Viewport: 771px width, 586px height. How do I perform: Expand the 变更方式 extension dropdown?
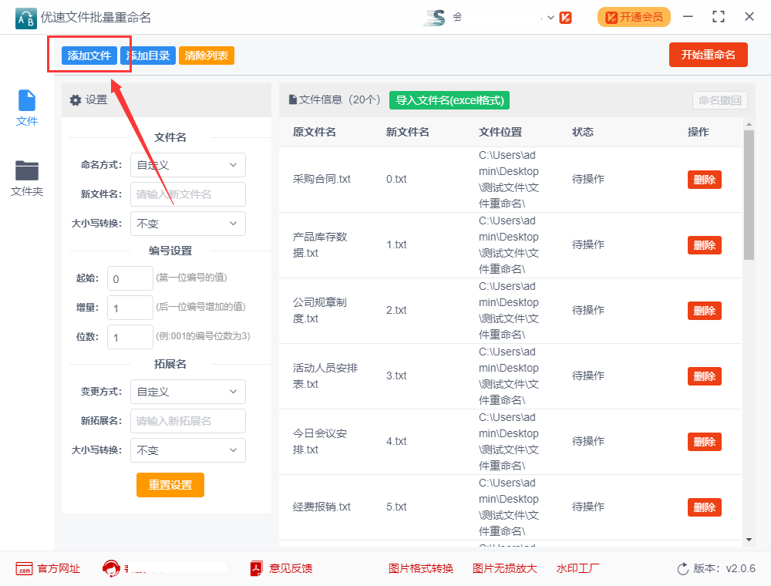point(187,392)
